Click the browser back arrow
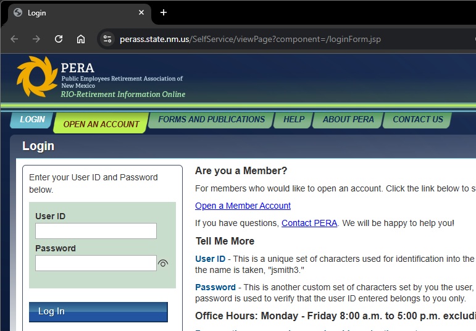476x331 pixels. (x=14, y=39)
